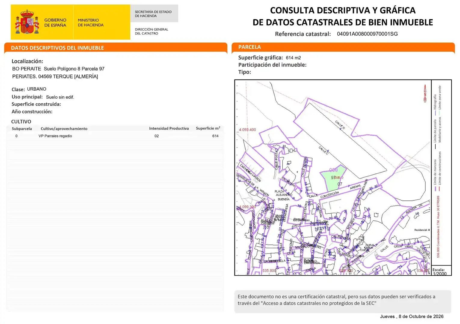The image size is (460, 324).
Task: Click the "CALLE D" street label on map
Action: pos(340,124)
